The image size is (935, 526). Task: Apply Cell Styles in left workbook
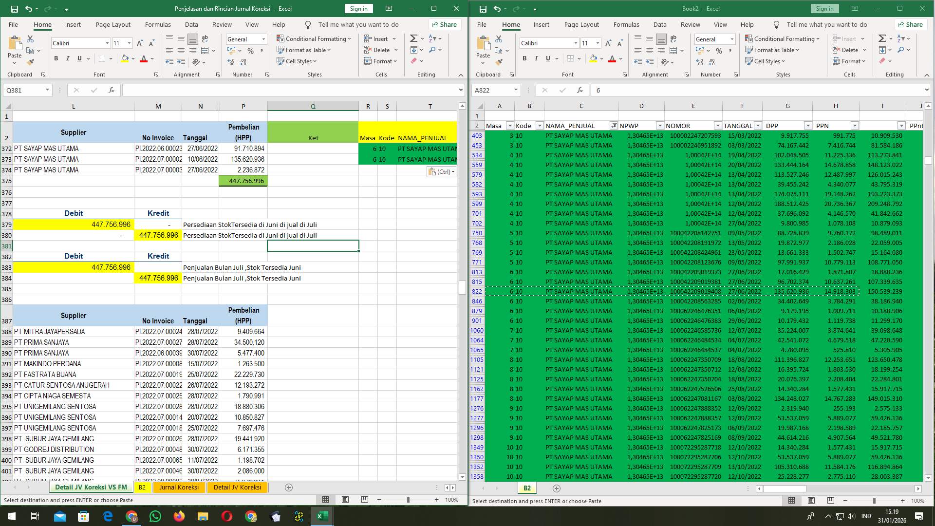tap(297, 61)
